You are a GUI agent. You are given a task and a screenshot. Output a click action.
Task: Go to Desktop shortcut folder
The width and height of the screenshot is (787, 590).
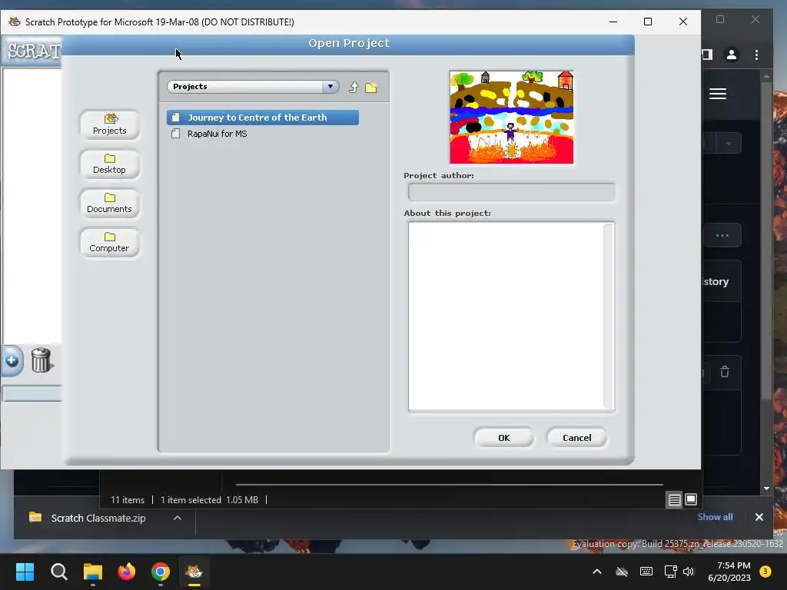click(109, 164)
